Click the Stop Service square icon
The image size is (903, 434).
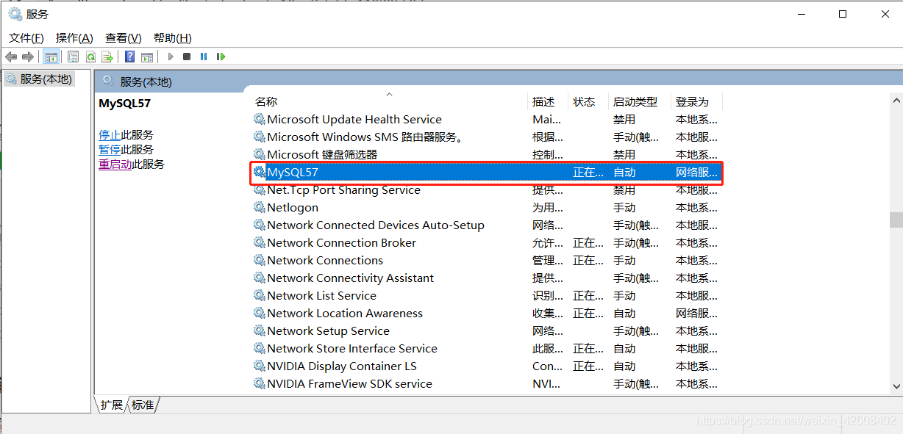[187, 57]
